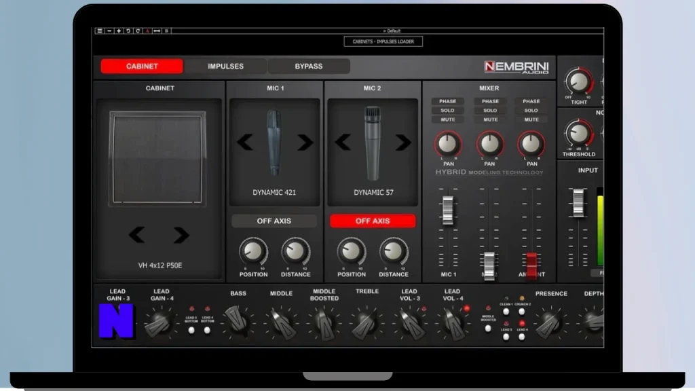Open the Cabinets - Impulses Loader title box
This screenshot has height=391, width=695.
click(x=383, y=41)
